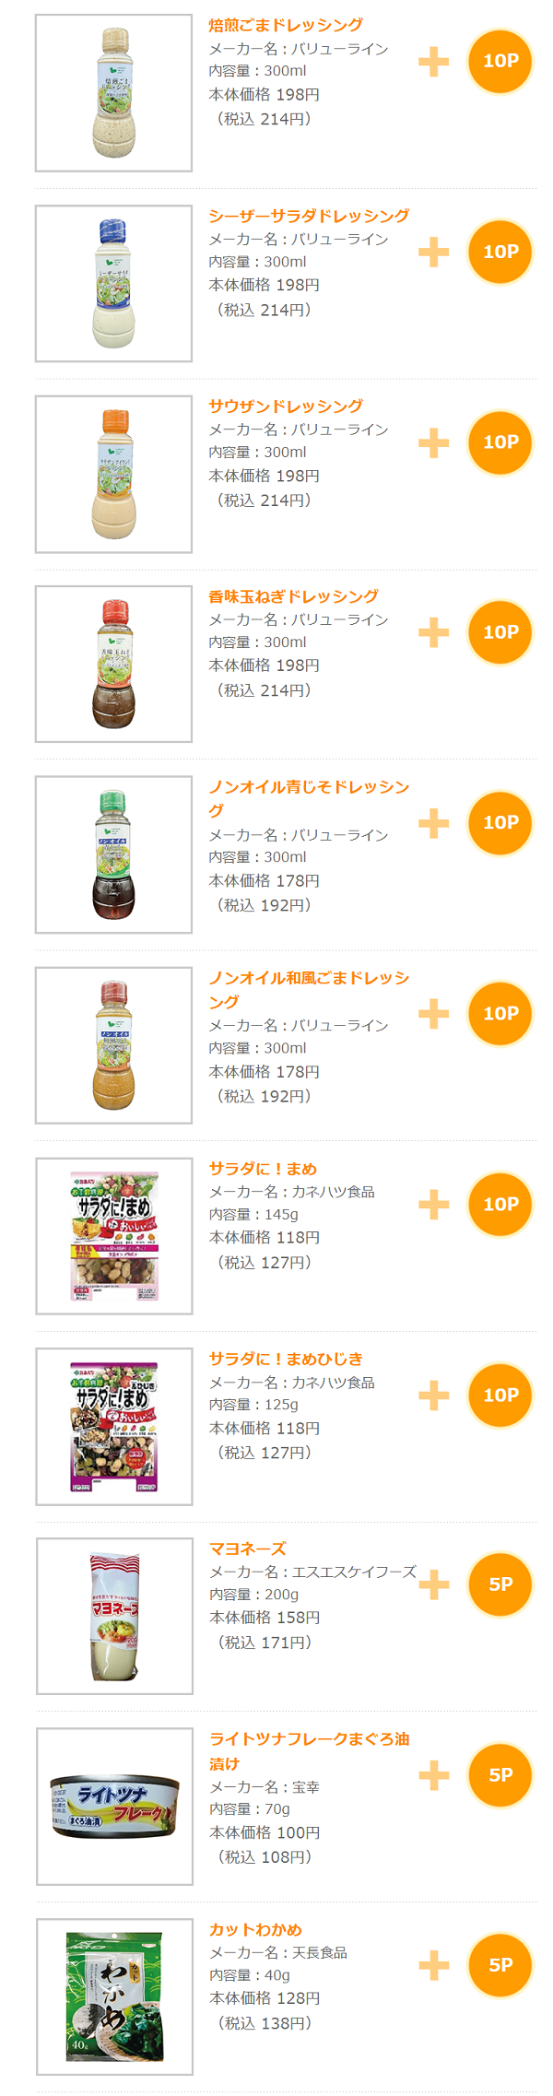Open the 焙煎ごまドレッシング title link
Screen dimensions: 553x2096
coord(286,25)
